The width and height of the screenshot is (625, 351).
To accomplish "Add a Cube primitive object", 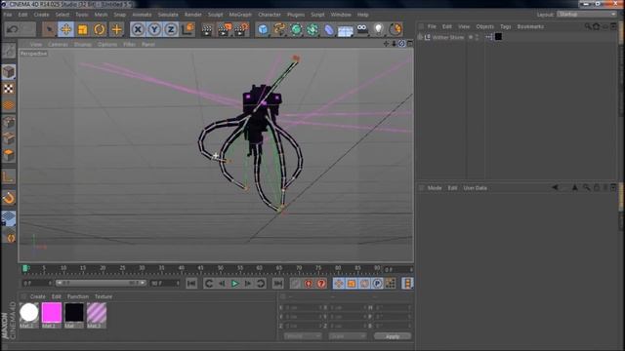I will (263, 29).
